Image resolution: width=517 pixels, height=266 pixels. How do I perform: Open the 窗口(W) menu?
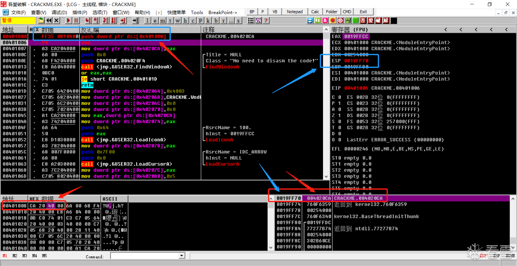coord(121,12)
